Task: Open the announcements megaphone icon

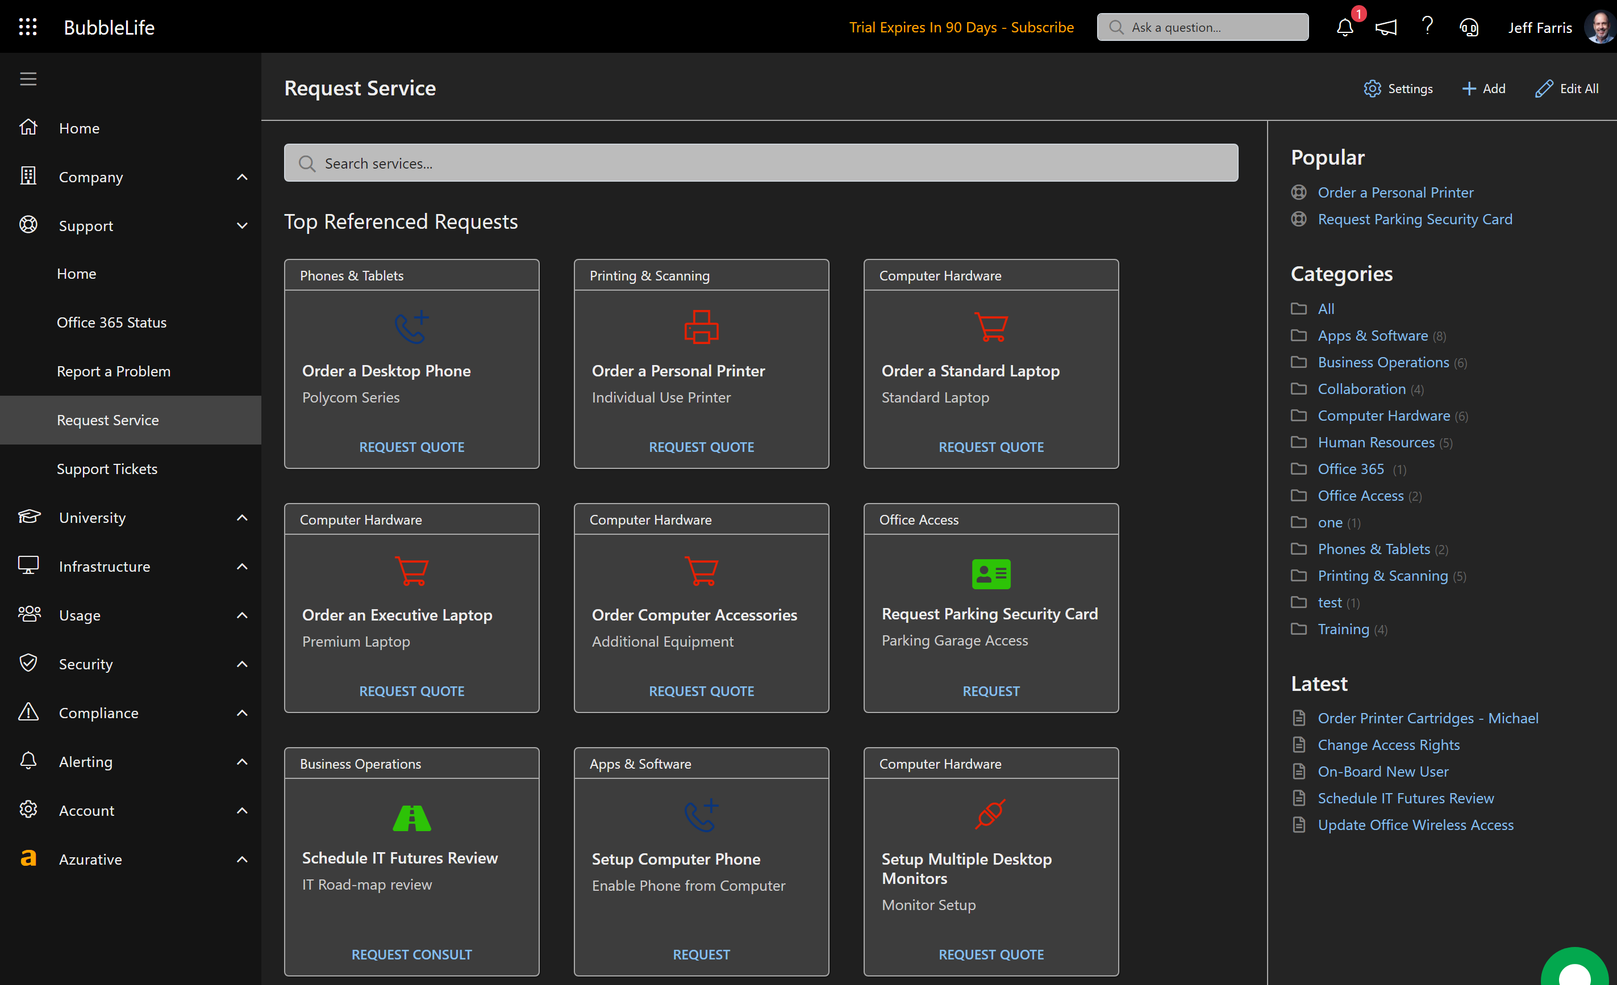Action: (x=1386, y=27)
